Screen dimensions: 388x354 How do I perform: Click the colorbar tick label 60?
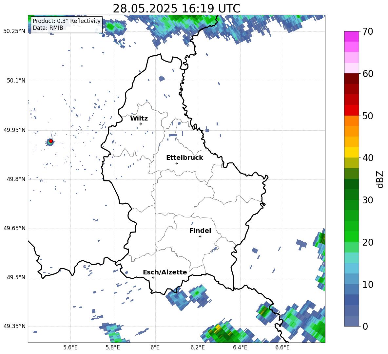[x=368, y=74]
